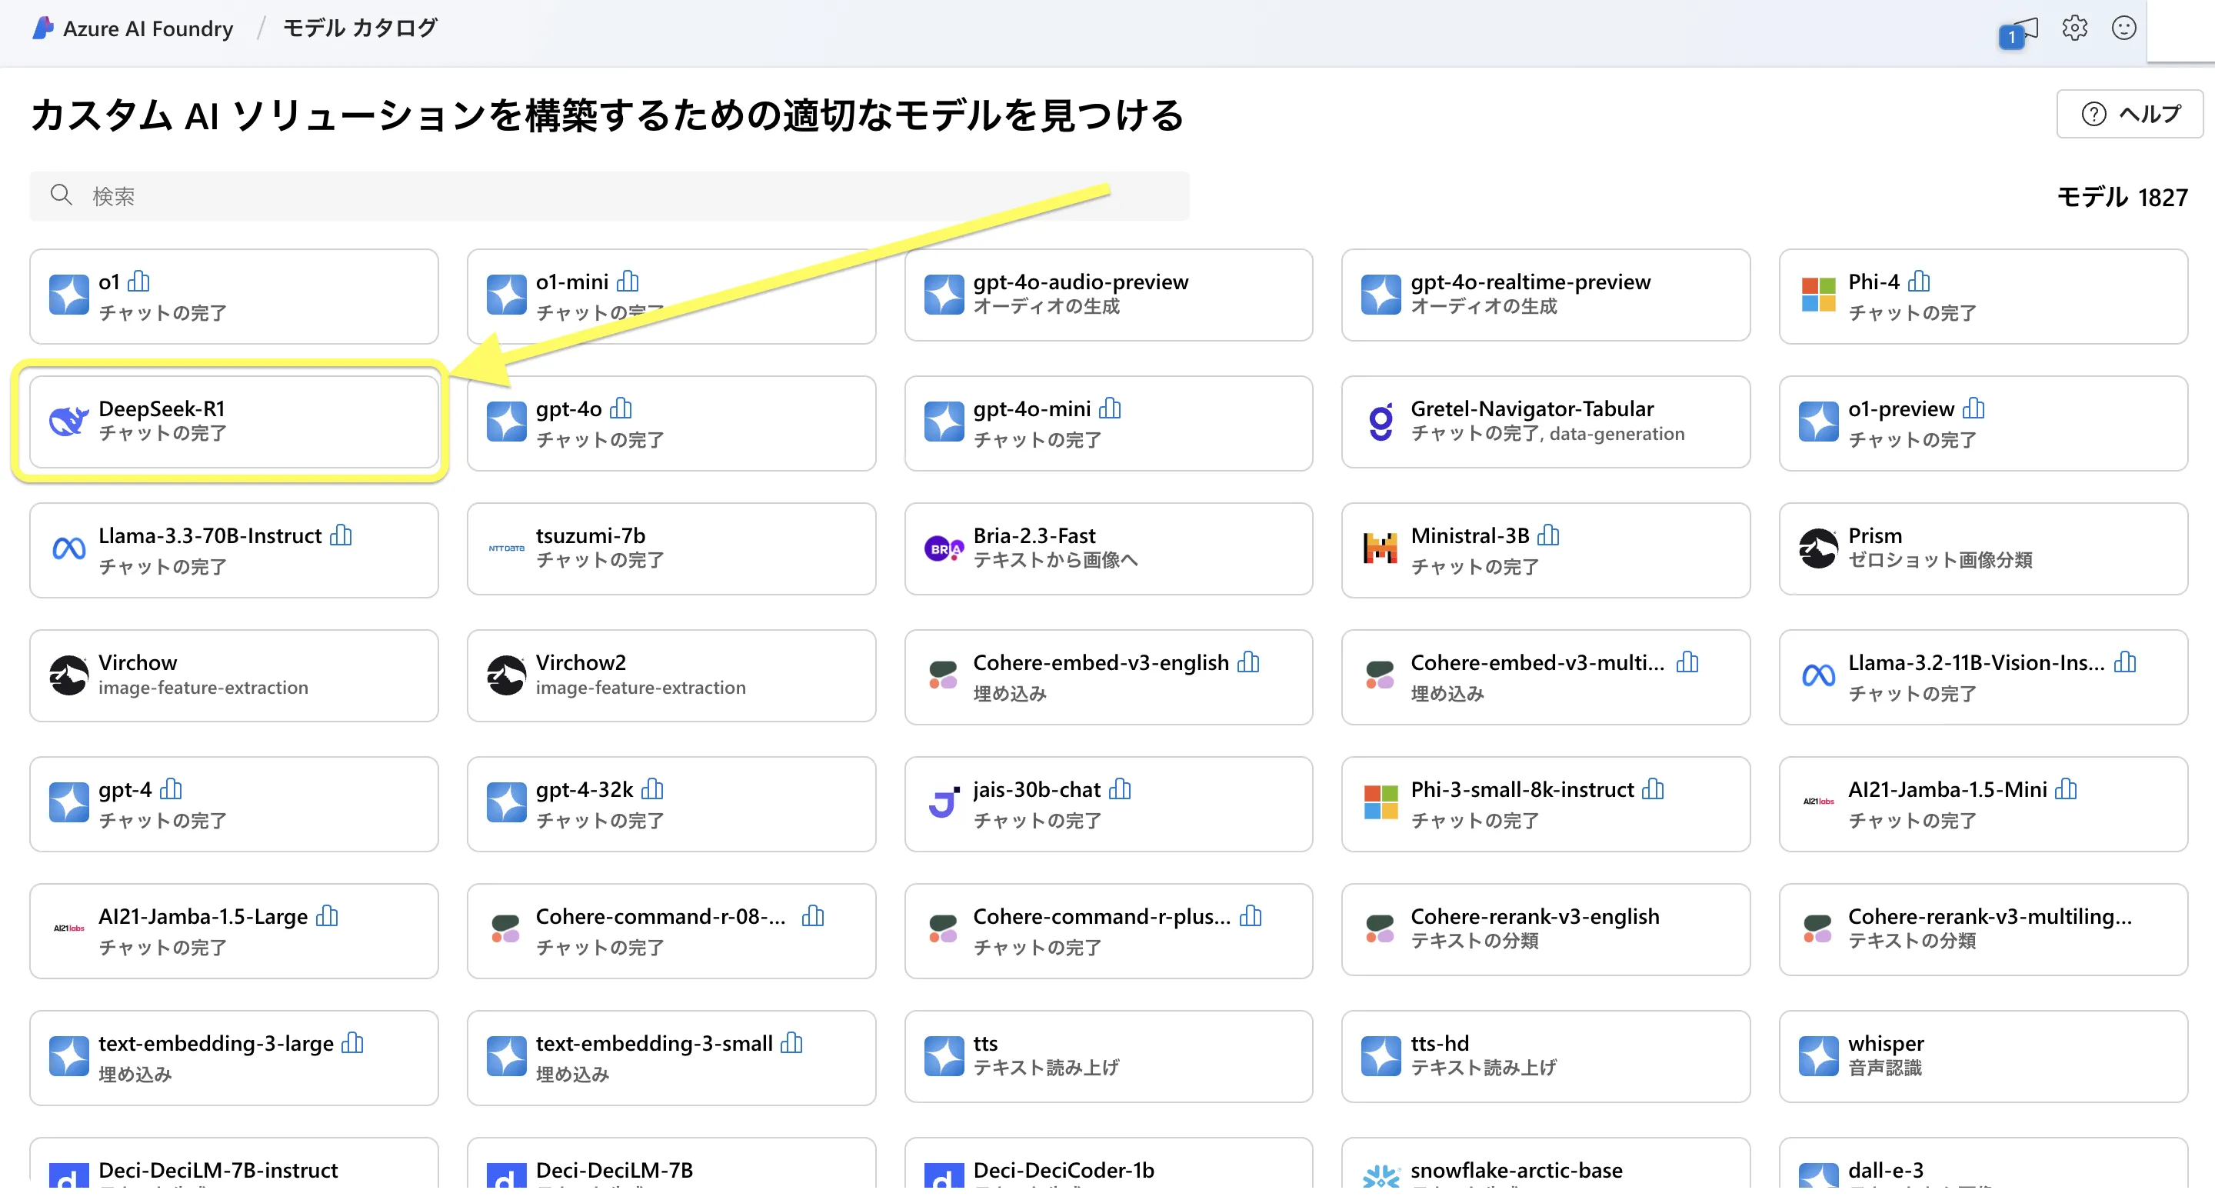The image size is (2215, 1200).
Task: Open the tts model card
Action: tap(1108, 1056)
